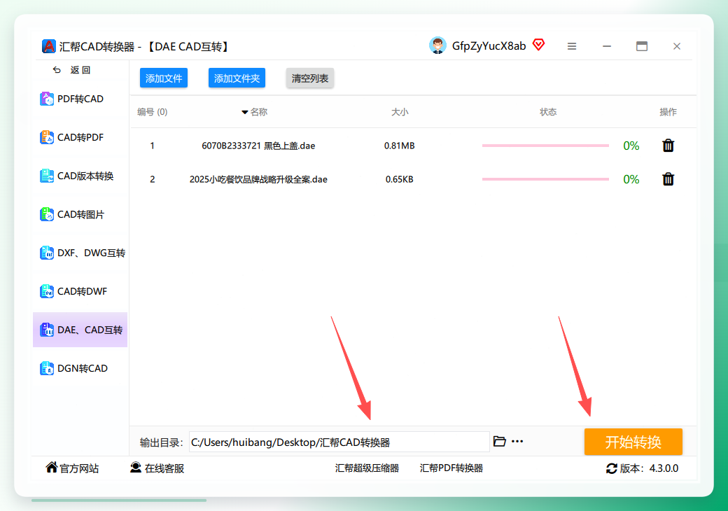The image size is (728, 511).
Task: Click the user avatar picture
Action: pyautogui.click(x=437, y=45)
